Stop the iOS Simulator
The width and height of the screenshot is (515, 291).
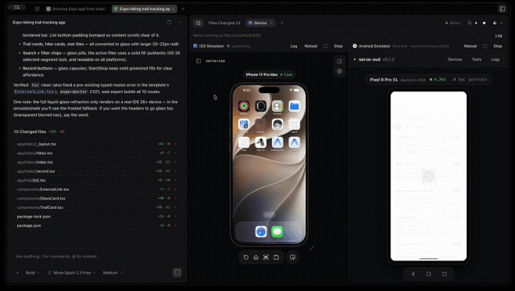(338, 46)
